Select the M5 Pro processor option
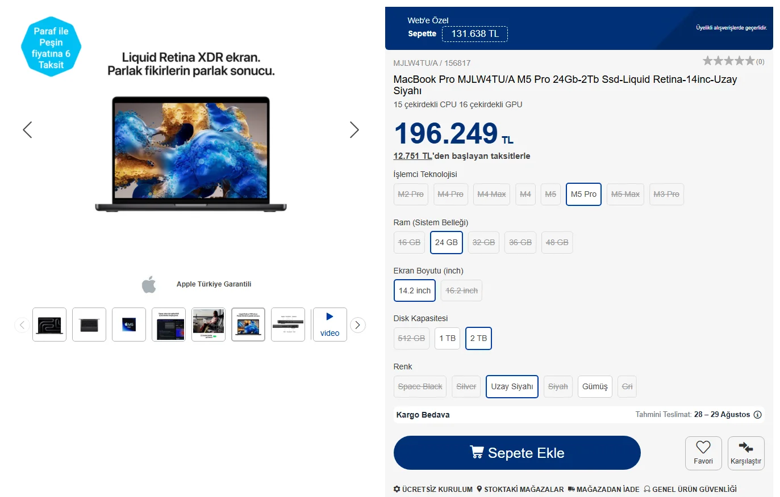This screenshot has width=780, height=497. point(583,194)
